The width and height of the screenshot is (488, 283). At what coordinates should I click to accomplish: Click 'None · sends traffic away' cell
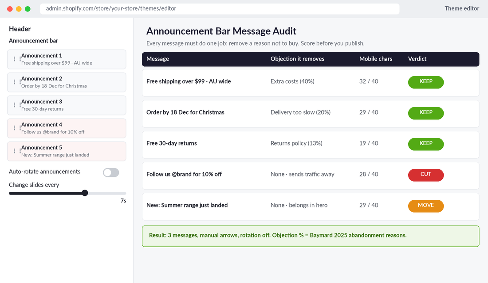(302, 174)
